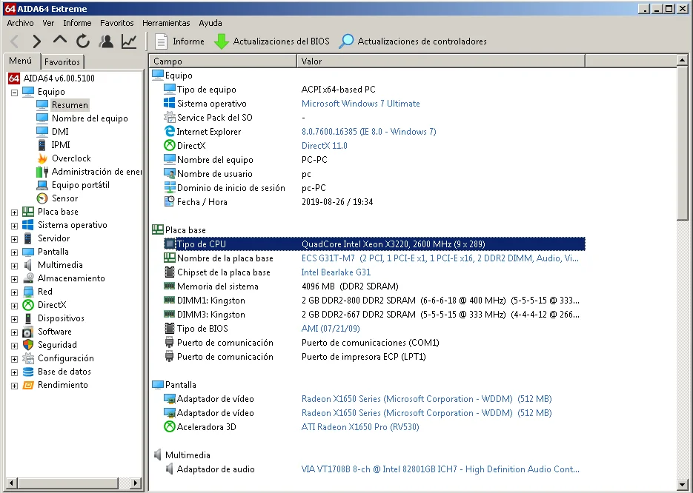Select the Memoria del sistema row
This screenshot has width=693, height=493.
pyautogui.click(x=374, y=286)
